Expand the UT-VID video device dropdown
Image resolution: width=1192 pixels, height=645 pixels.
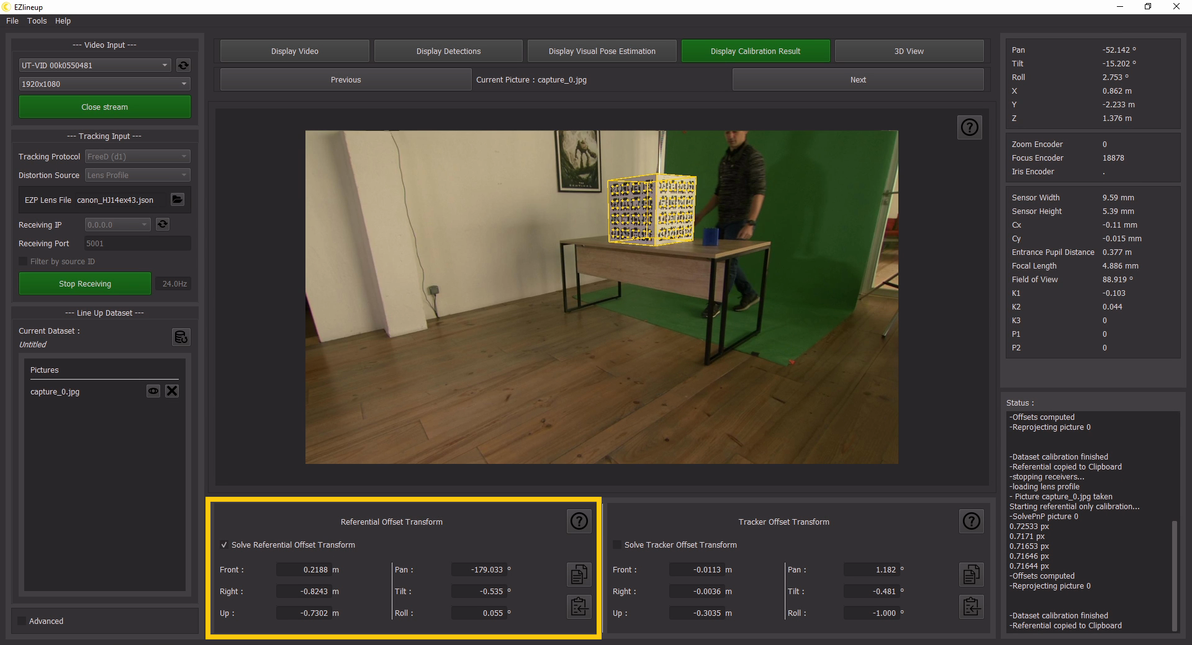click(x=95, y=65)
